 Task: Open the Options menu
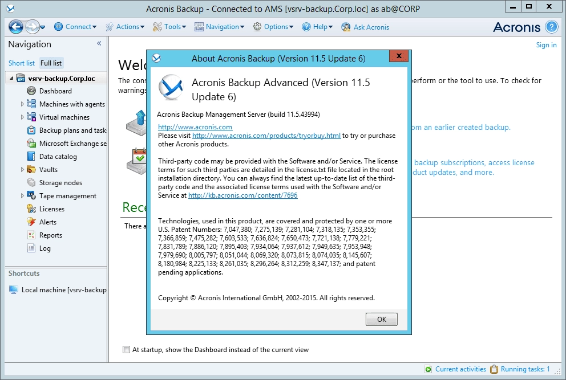click(273, 27)
